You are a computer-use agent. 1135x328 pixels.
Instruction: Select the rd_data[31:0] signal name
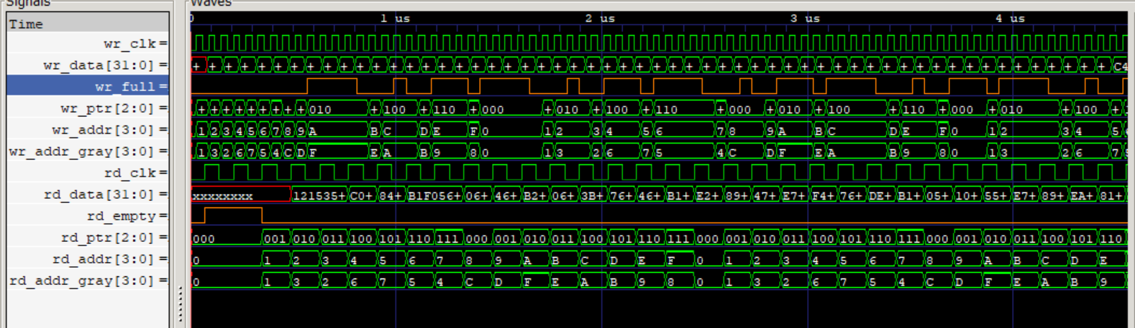coord(99,195)
